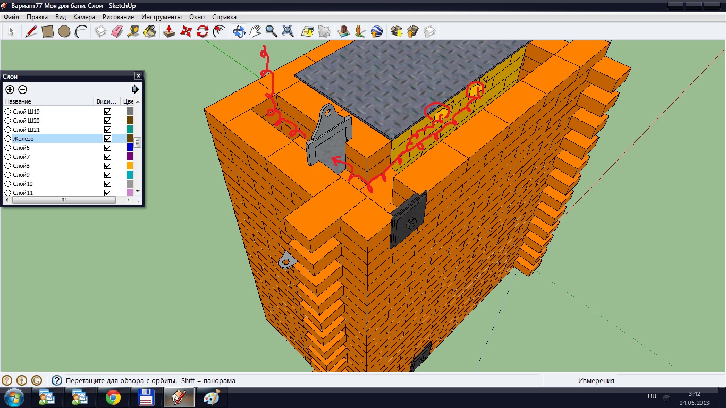Uncheck visibility of the Железо layer
The image size is (726, 408).
108,139
